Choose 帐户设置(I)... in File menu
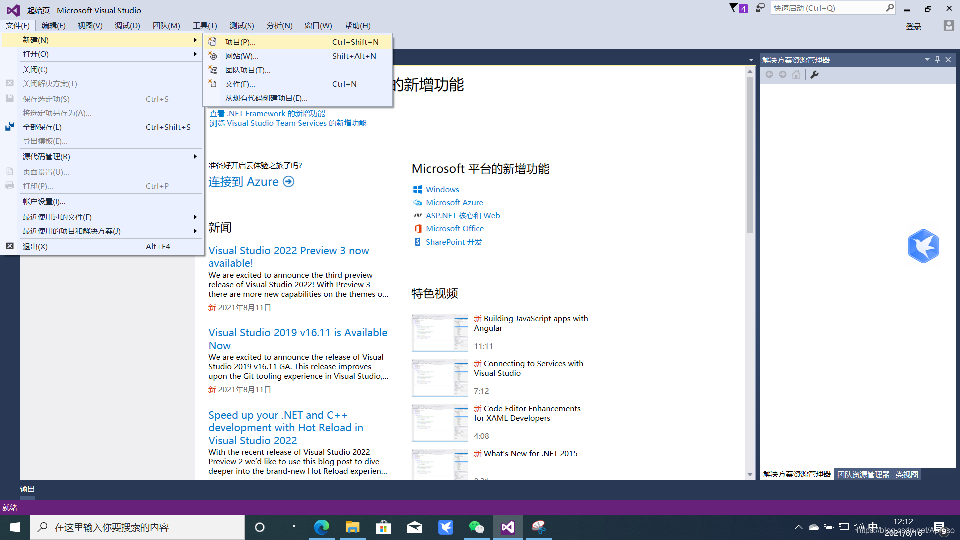960x540 pixels. [x=102, y=201]
